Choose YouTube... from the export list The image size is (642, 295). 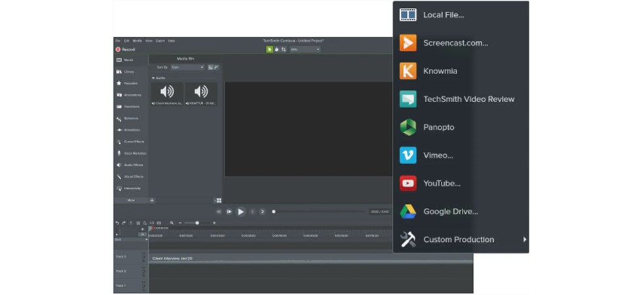tap(461, 184)
